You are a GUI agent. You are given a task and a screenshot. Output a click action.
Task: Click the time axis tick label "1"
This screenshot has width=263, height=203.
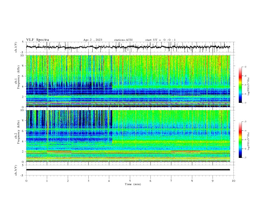[x=47, y=181]
